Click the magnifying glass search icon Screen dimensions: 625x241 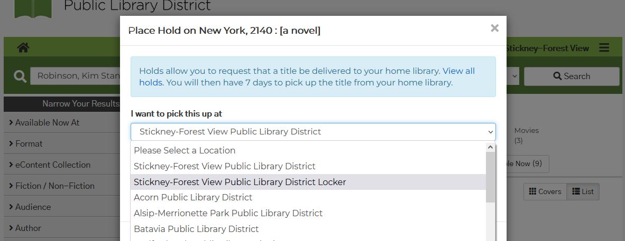pyautogui.click(x=20, y=76)
